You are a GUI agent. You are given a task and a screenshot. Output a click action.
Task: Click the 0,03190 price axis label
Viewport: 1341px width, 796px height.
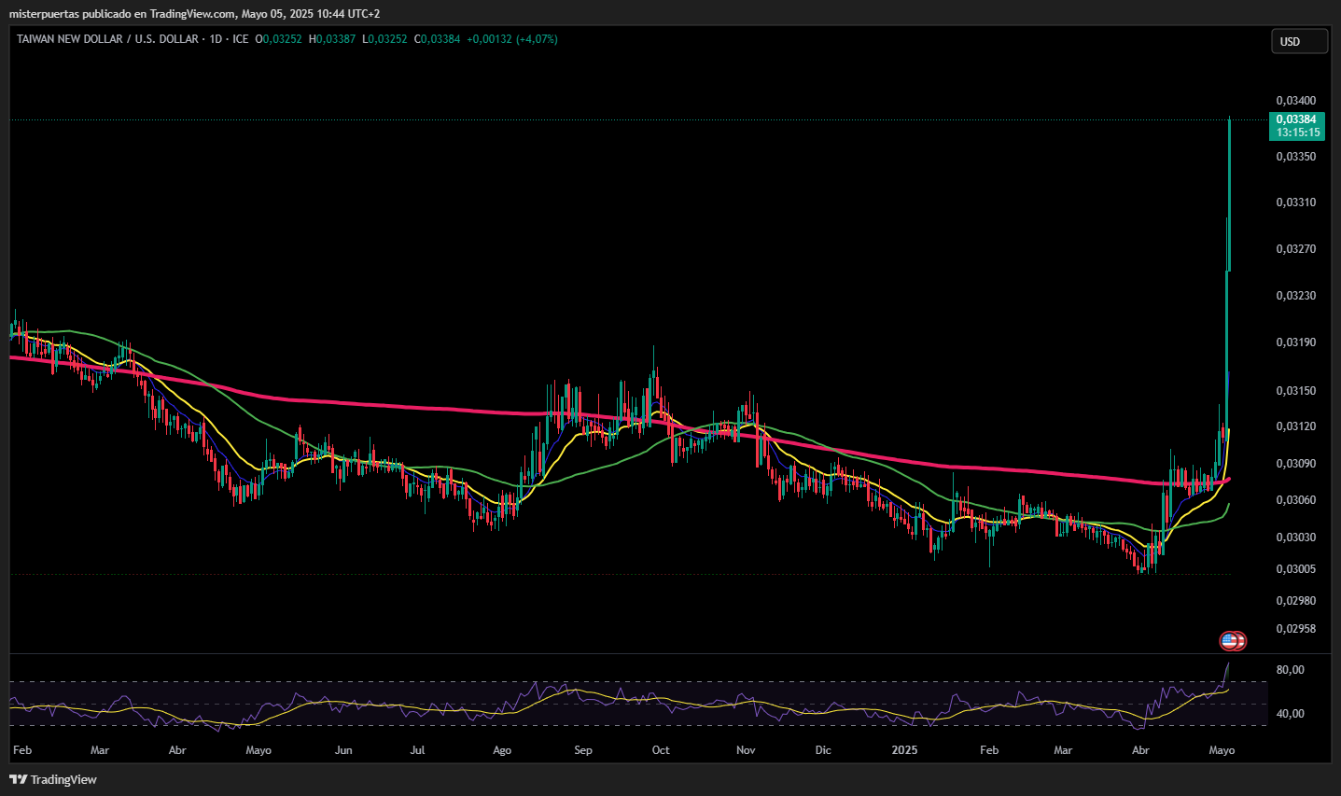click(1296, 342)
